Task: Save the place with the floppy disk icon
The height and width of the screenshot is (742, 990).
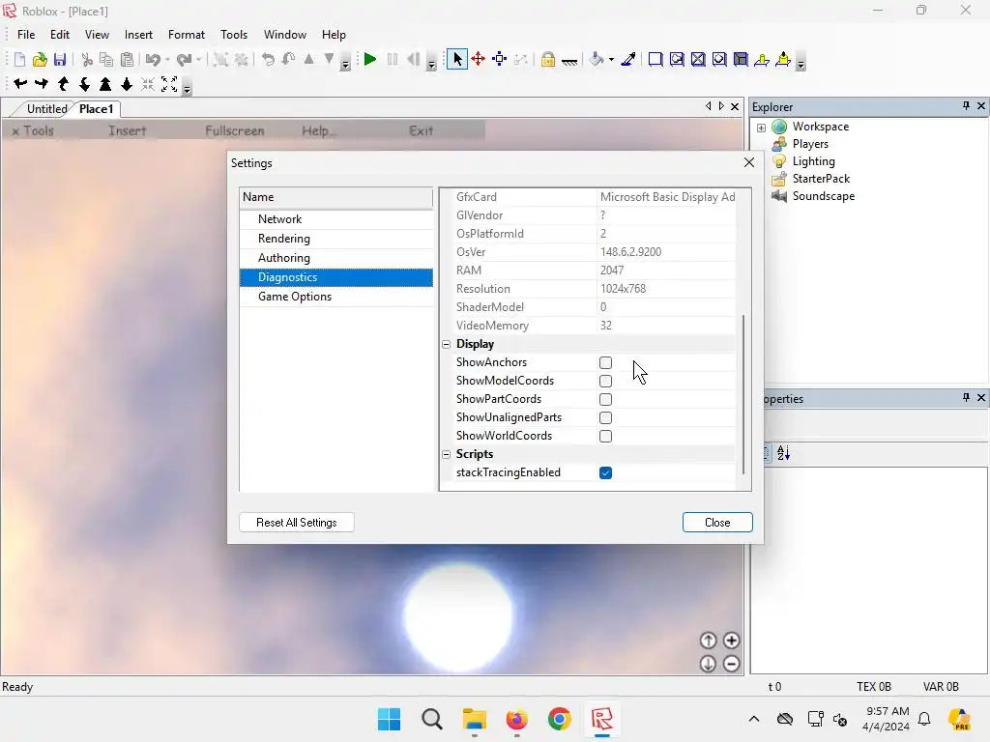Action: 60,59
